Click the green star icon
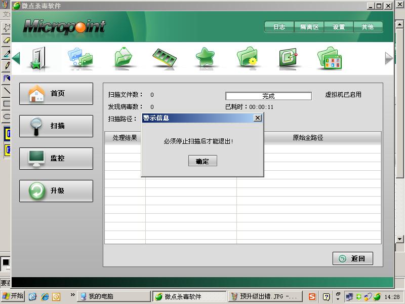 [x=206, y=58]
